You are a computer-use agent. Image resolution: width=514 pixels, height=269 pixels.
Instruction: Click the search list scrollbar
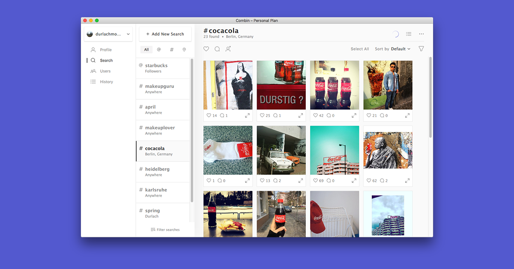192,130
